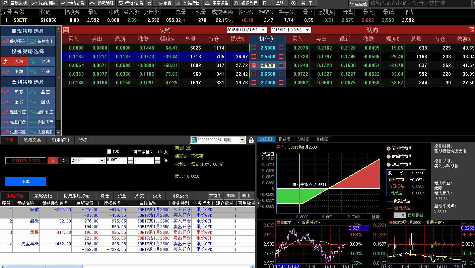Click the stock code search input field
The width and height of the screenshot is (475, 268).
coord(420,3)
